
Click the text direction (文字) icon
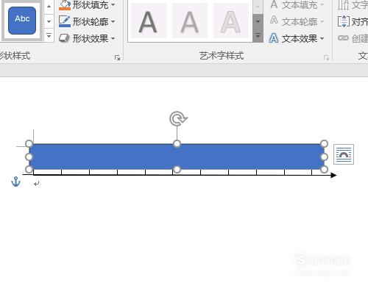[x=344, y=5]
